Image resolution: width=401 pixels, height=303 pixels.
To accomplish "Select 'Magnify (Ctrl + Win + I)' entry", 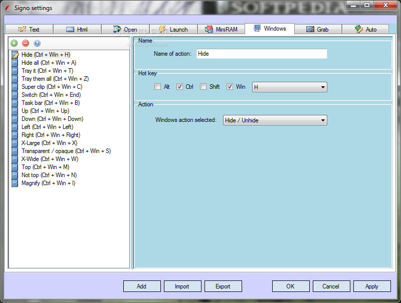I will tap(48, 183).
